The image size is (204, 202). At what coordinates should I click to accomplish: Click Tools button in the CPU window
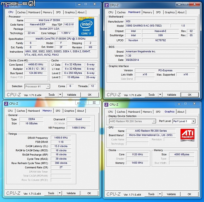coord(52,95)
